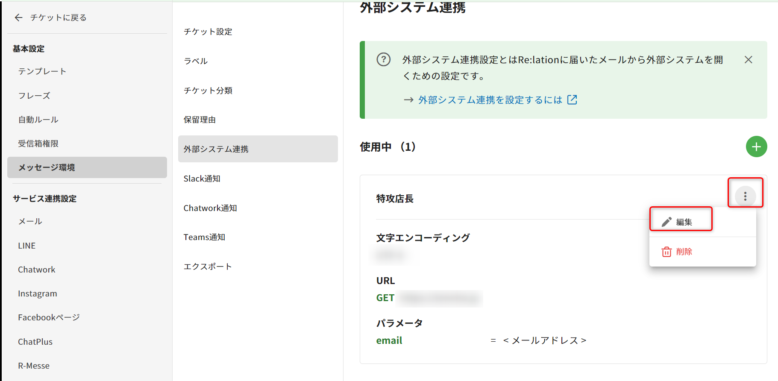Image resolution: width=778 pixels, height=381 pixels.
Task: Add a new external system integration with the green plus button
Action: pyautogui.click(x=756, y=147)
